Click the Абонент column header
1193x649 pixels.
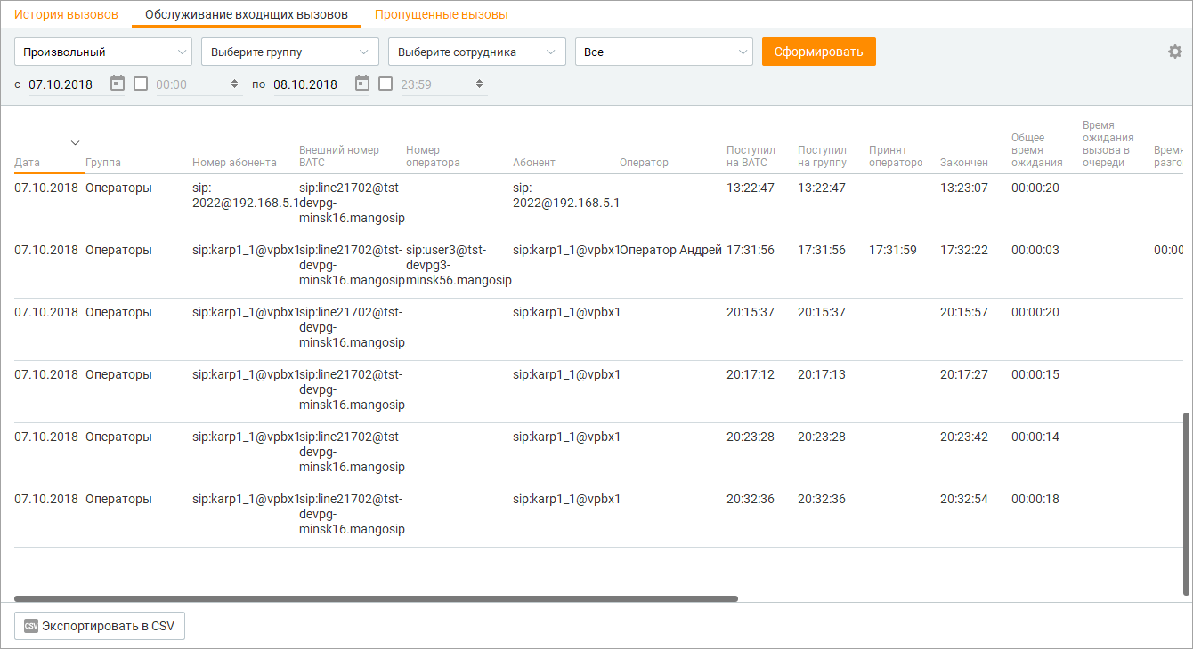click(x=534, y=163)
